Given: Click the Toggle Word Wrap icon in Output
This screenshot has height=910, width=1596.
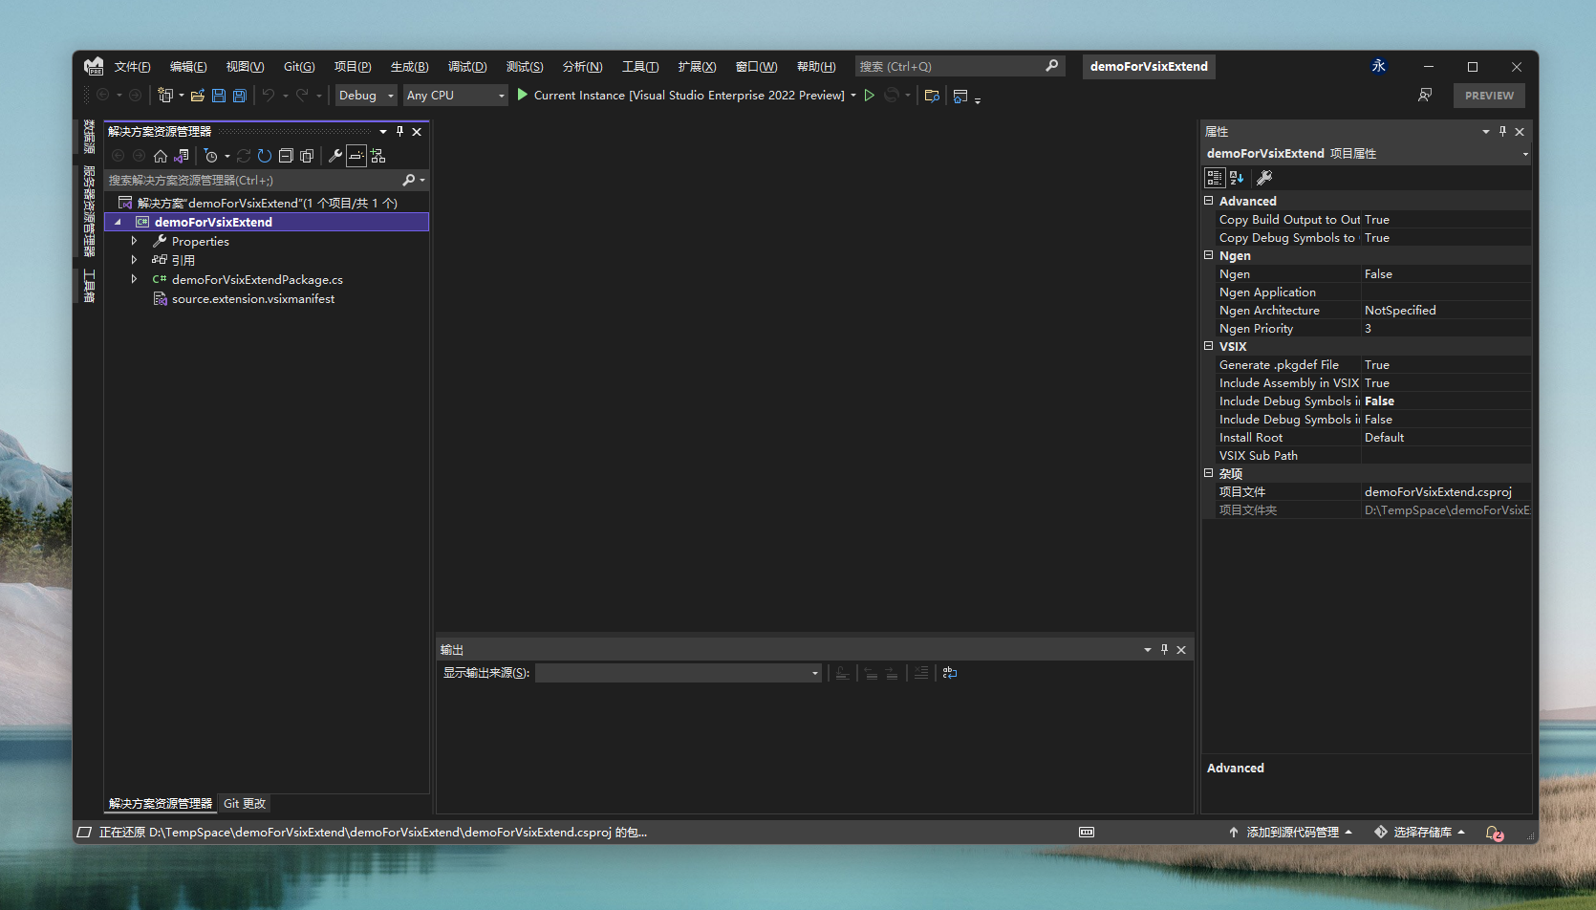Looking at the screenshot, I should coord(950,673).
